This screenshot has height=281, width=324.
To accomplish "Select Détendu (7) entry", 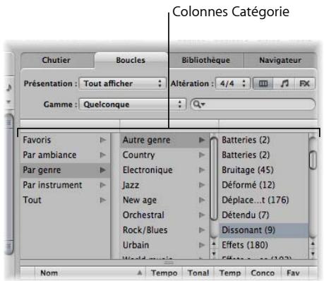I will (x=263, y=215).
